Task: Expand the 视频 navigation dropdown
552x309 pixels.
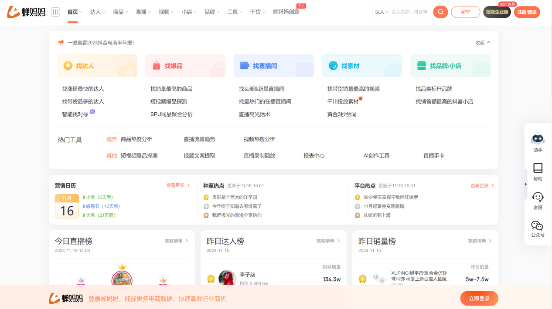Action: [166, 12]
